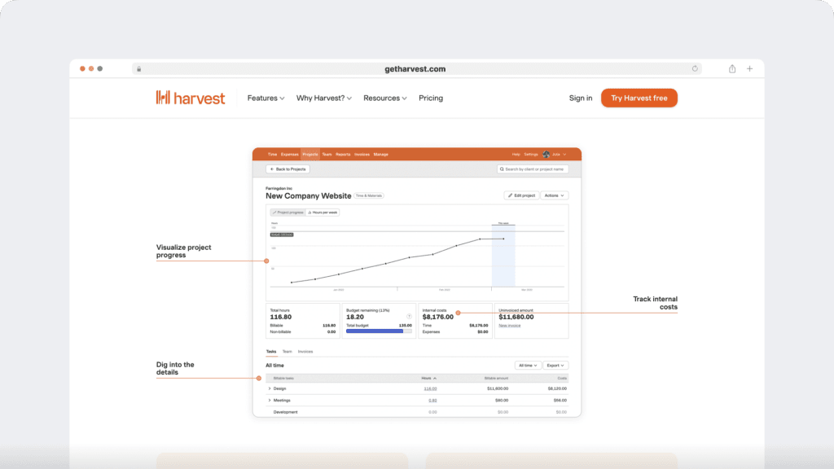Follow the New invoice link
The height and width of the screenshot is (469, 834).
tap(510, 326)
